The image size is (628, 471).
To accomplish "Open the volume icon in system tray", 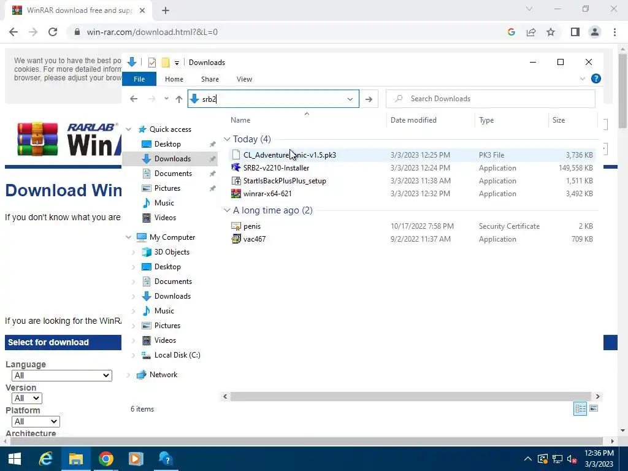I will [x=572, y=459].
